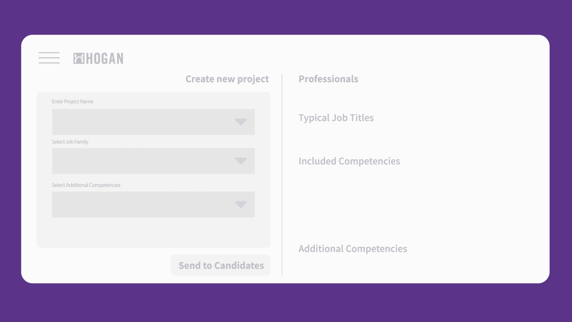572x322 pixels.
Task: Click the Typical Job Titles section
Action: (x=336, y=118)
